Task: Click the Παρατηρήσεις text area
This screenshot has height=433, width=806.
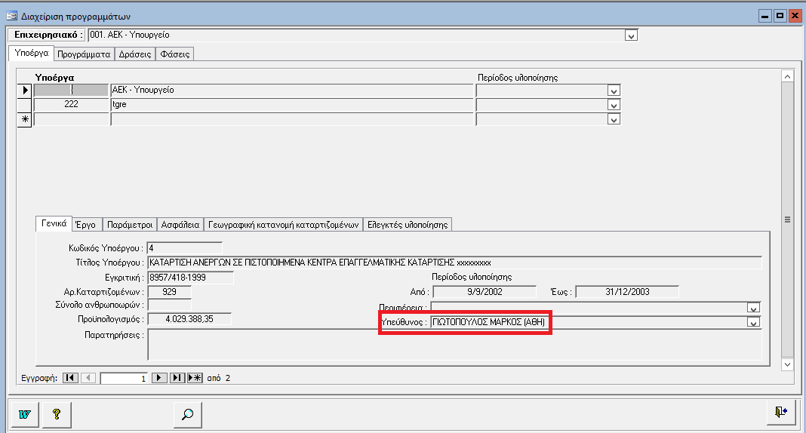Action: (x=453, y=344)
